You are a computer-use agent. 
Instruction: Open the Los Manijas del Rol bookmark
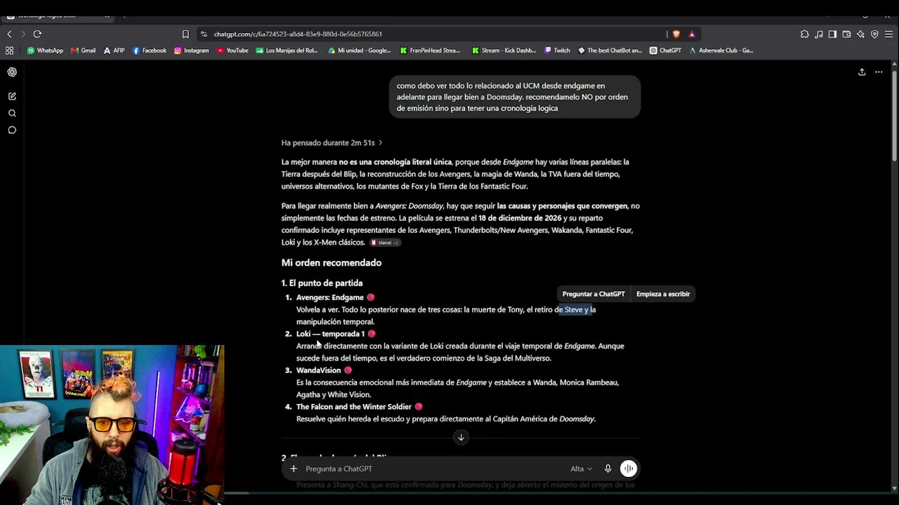287,50
